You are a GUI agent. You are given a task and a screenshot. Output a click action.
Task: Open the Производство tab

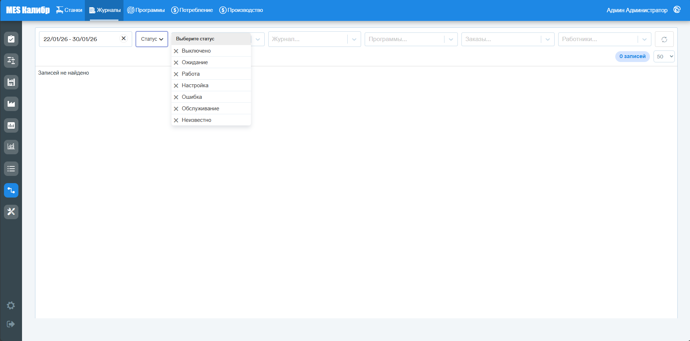pyautogui.click(x=241, y=10)
